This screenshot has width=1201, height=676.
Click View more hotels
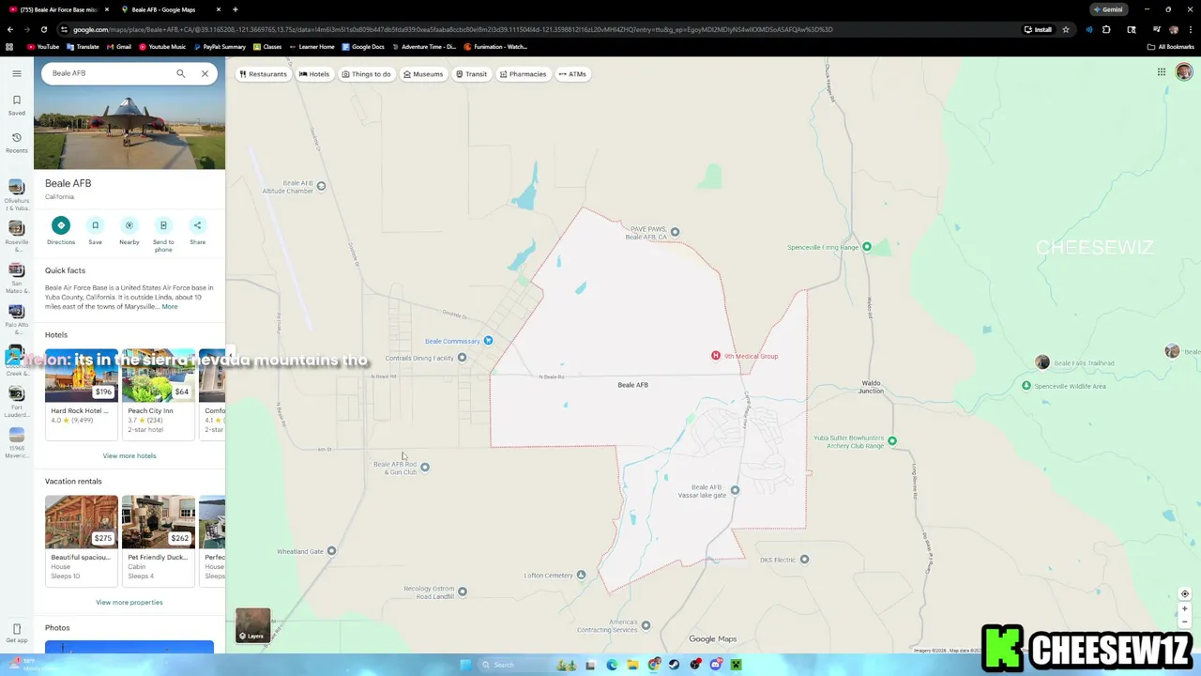(129, 455)
